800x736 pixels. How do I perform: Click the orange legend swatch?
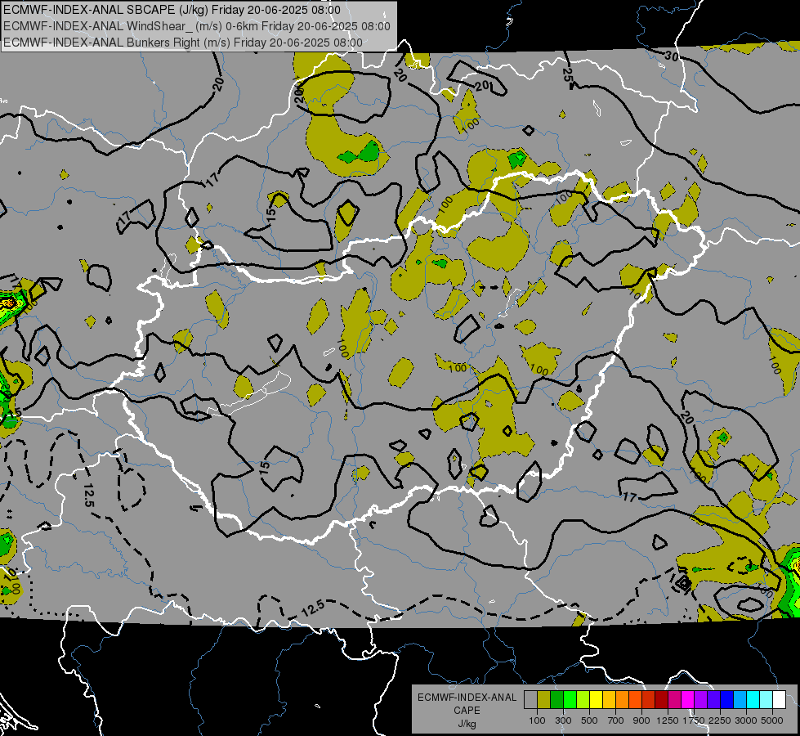point(623,700)
